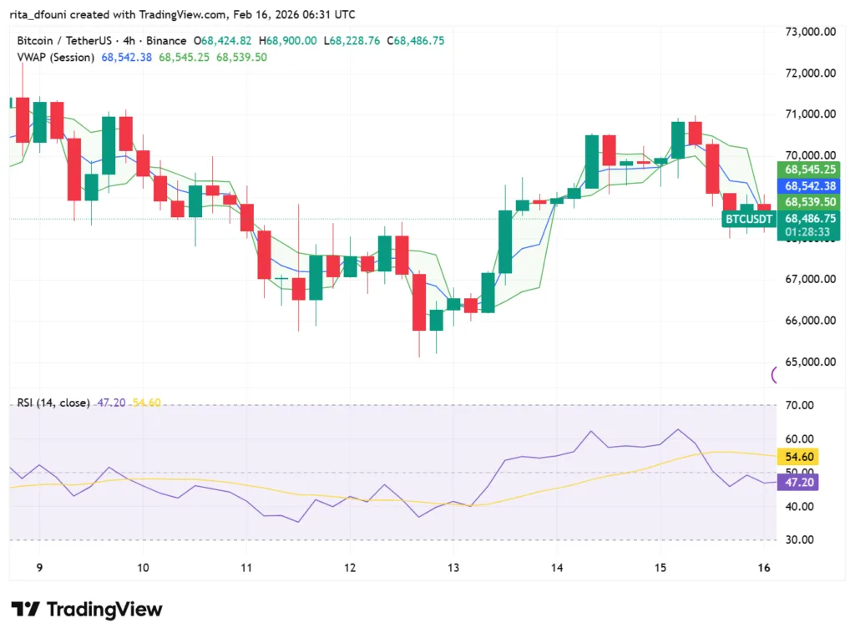Image resolution: width=855 pixels, height=638 pixels.
Task: Click the RSI 70.00 overbought dashed line
Action: [x=417, y=405]
